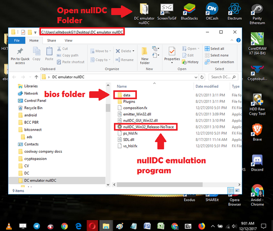The width and height of the screenshot is (273, 231).
Task: Open History in the Open group
Action: (190, 62)
